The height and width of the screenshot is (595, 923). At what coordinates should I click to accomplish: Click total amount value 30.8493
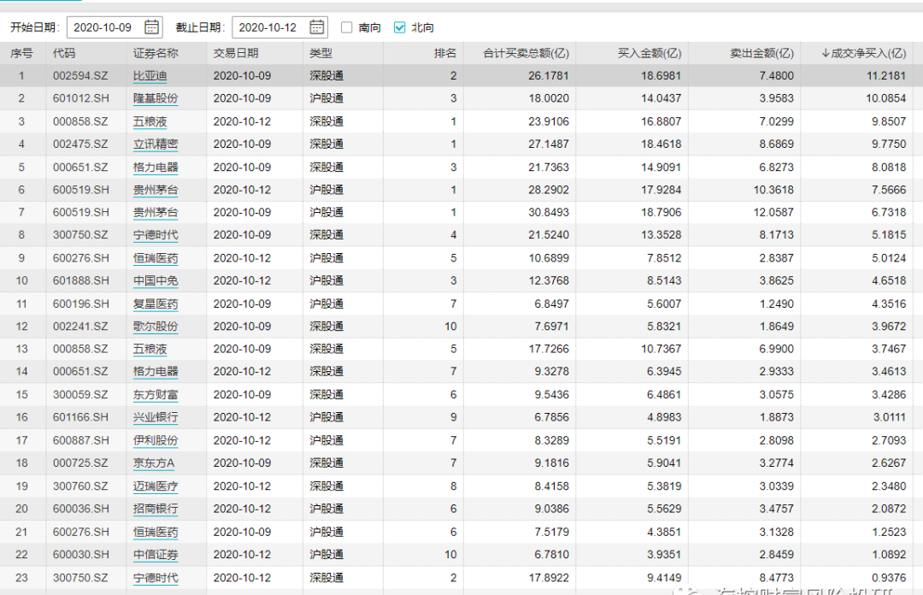pos(549,213)
